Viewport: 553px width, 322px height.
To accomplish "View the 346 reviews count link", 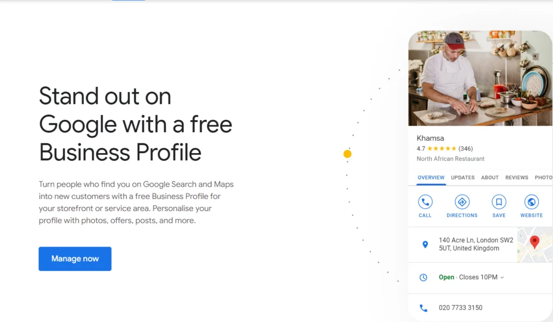I will tap(466, 148).
